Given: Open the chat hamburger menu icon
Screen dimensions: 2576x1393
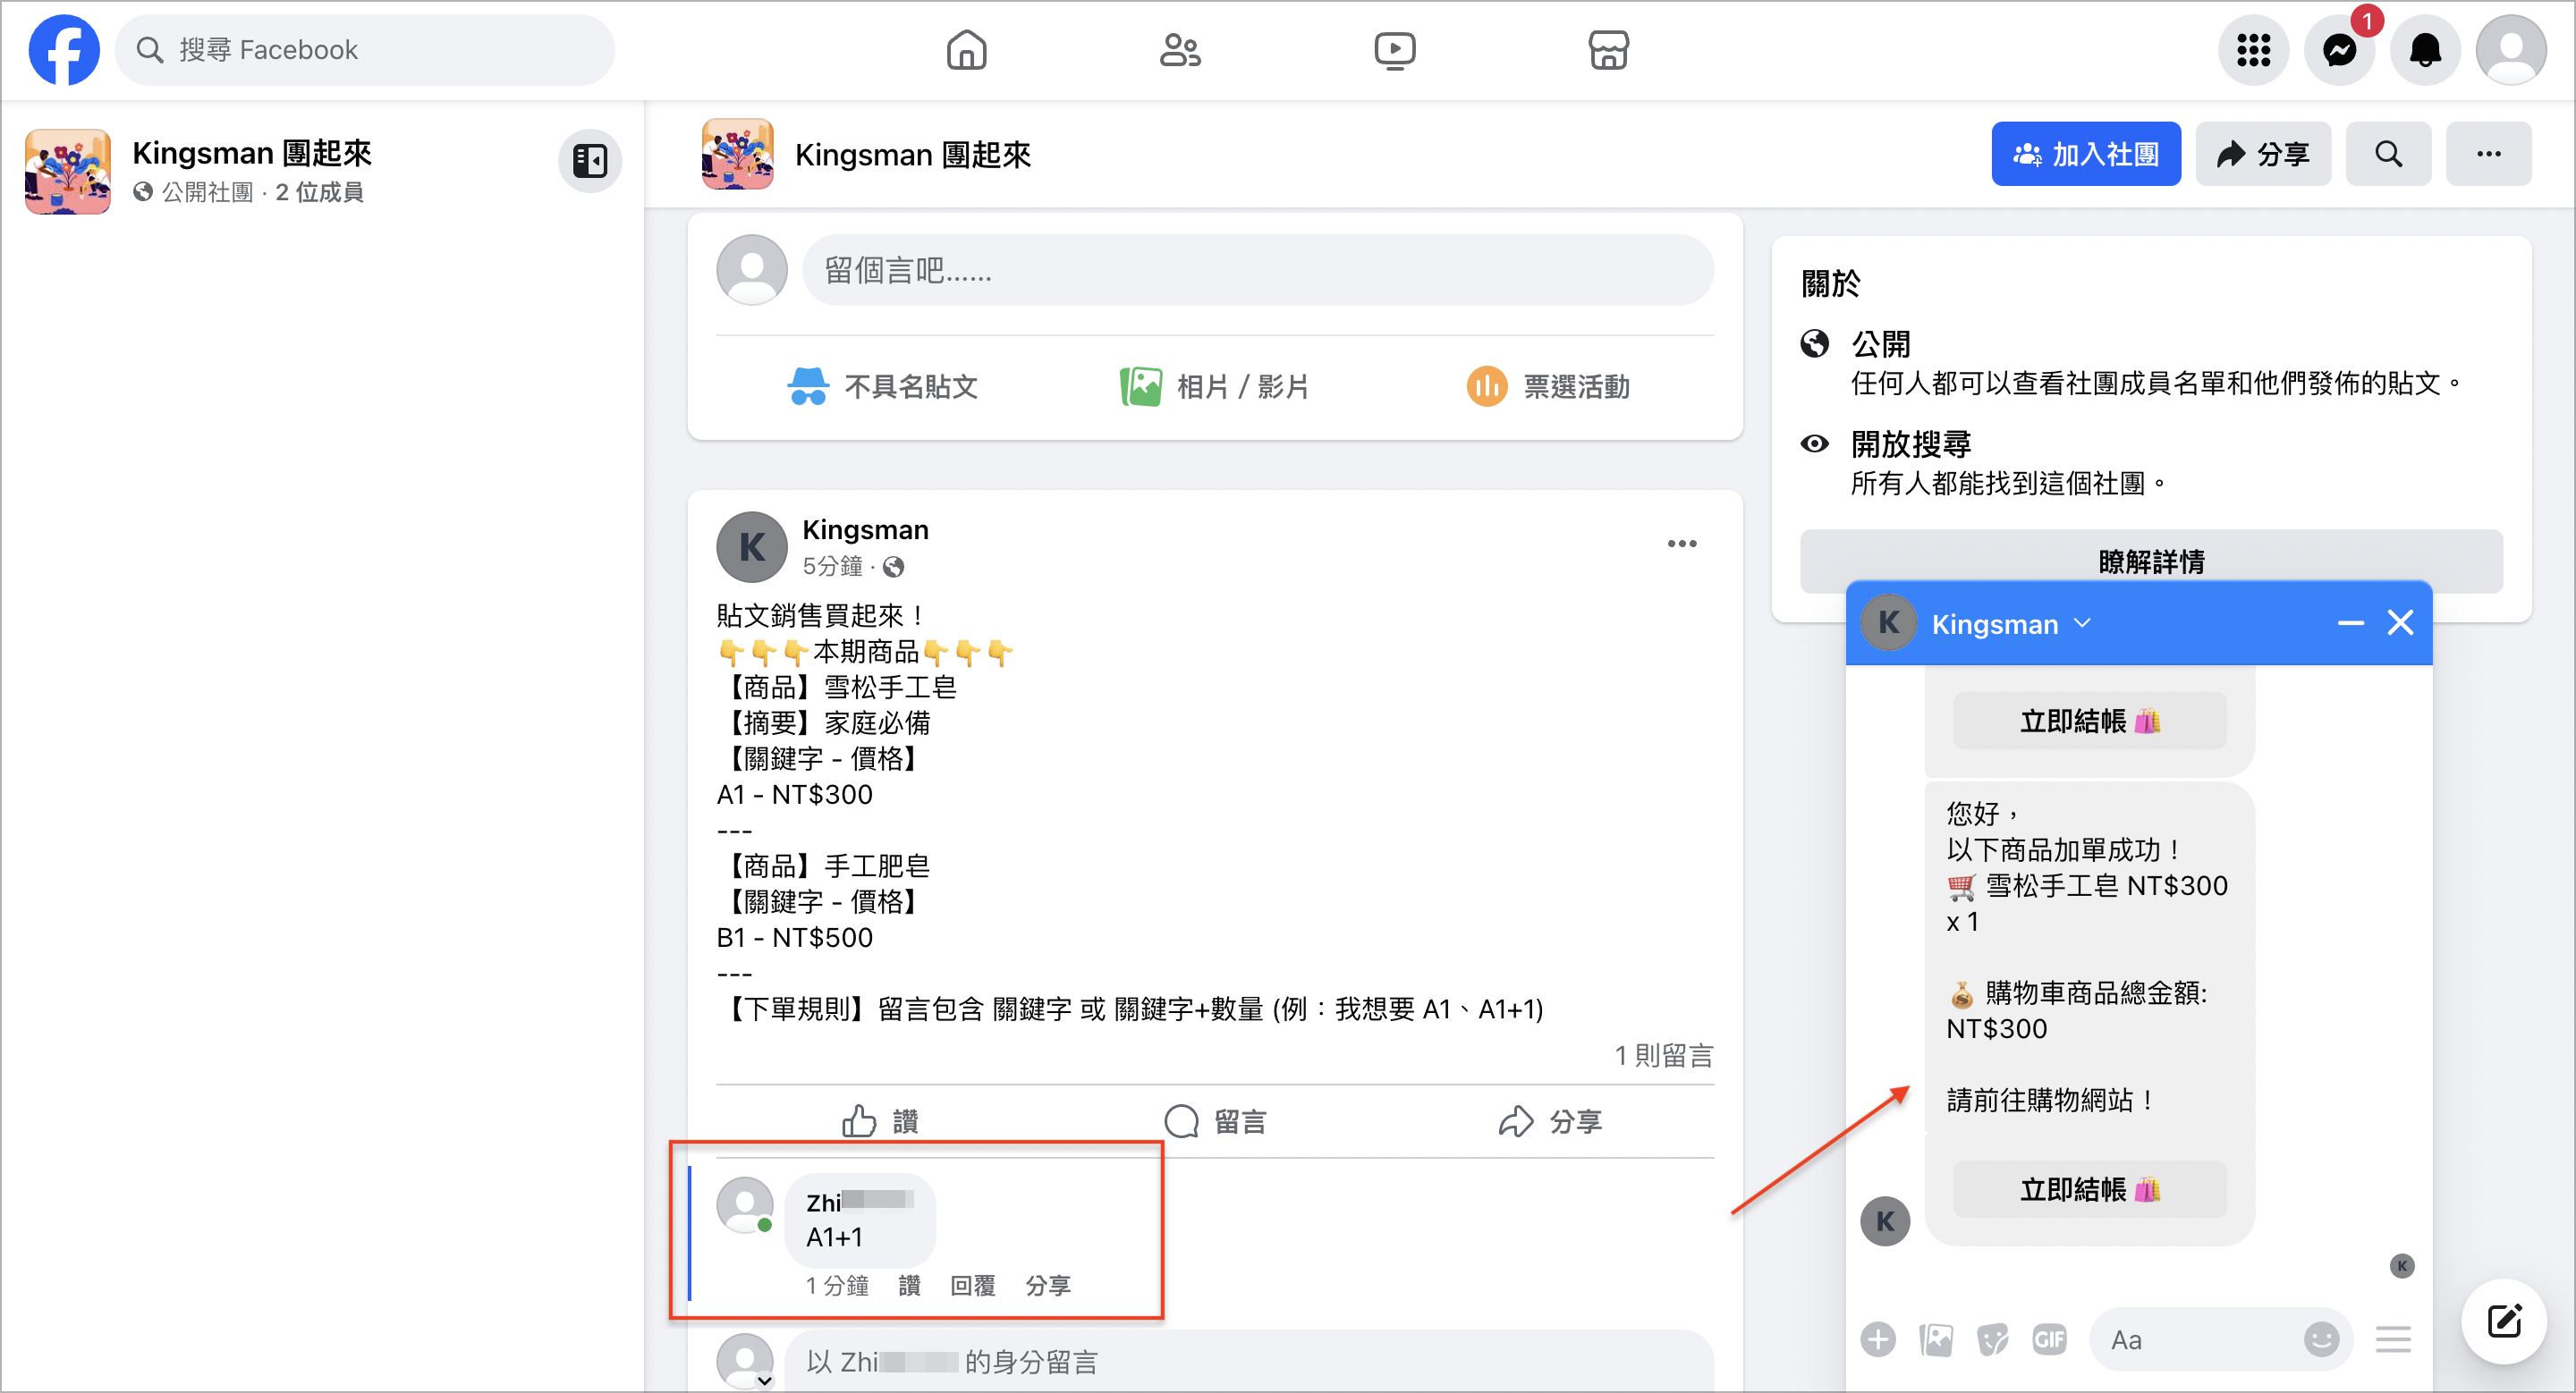Looking at the screenshot, I should click(2393, 1339).
